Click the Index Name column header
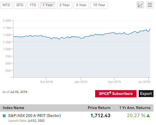The width and height of the screenshot is (156, 125). [13, 108]
